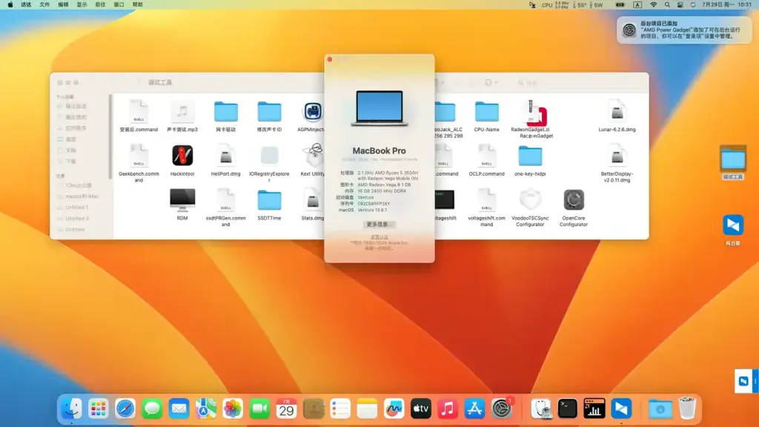Open Control Center in menu bar

pyautogui.click(x=680, y=5)
